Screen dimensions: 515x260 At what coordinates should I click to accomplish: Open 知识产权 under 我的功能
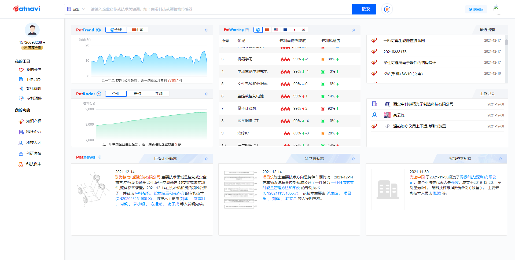coord(34,121)
